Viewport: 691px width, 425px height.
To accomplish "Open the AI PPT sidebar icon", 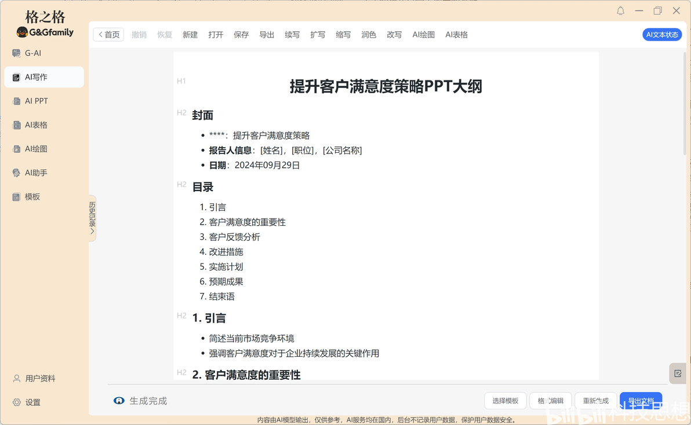I will [x=16, y=101].
